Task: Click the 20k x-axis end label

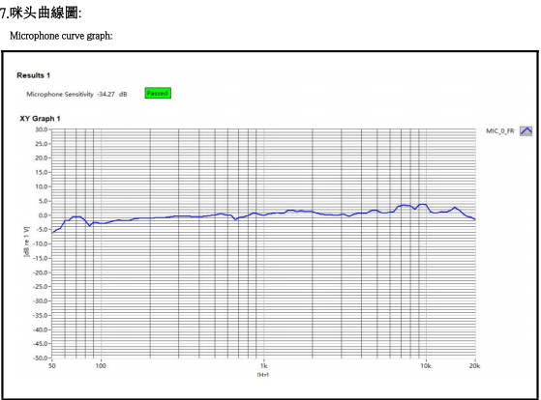Action: 475,366
